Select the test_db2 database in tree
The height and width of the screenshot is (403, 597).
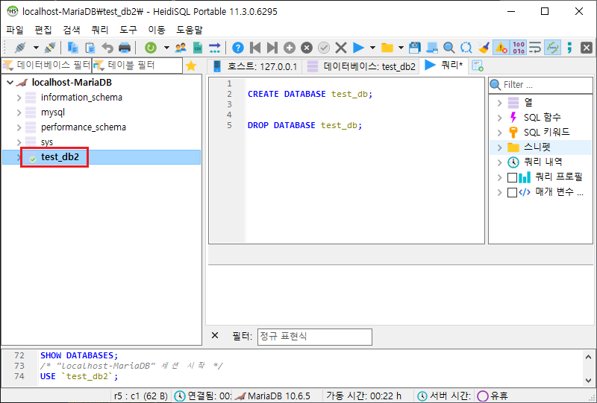pyautogui.click(x=60, y=157)
